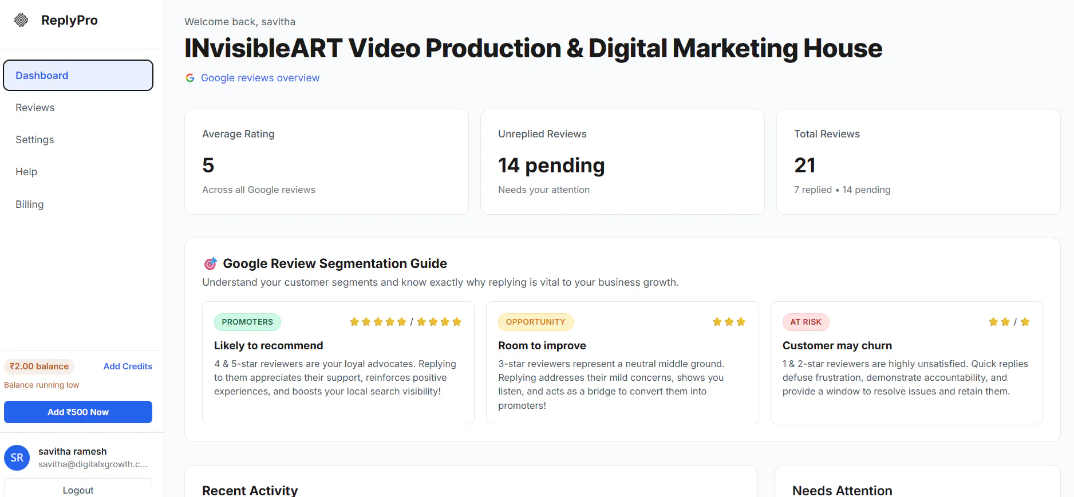The width and height of the screenshot is (1074, 497).
Task: Click the 'Balance running low' warning text
Action: click(42, 385)
